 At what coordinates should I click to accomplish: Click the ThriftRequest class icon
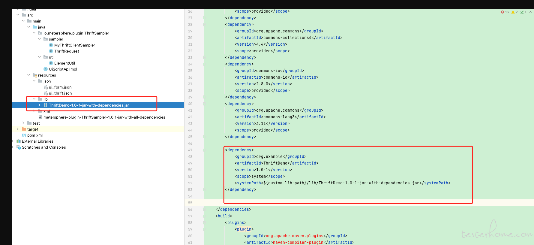click(51, 51)
